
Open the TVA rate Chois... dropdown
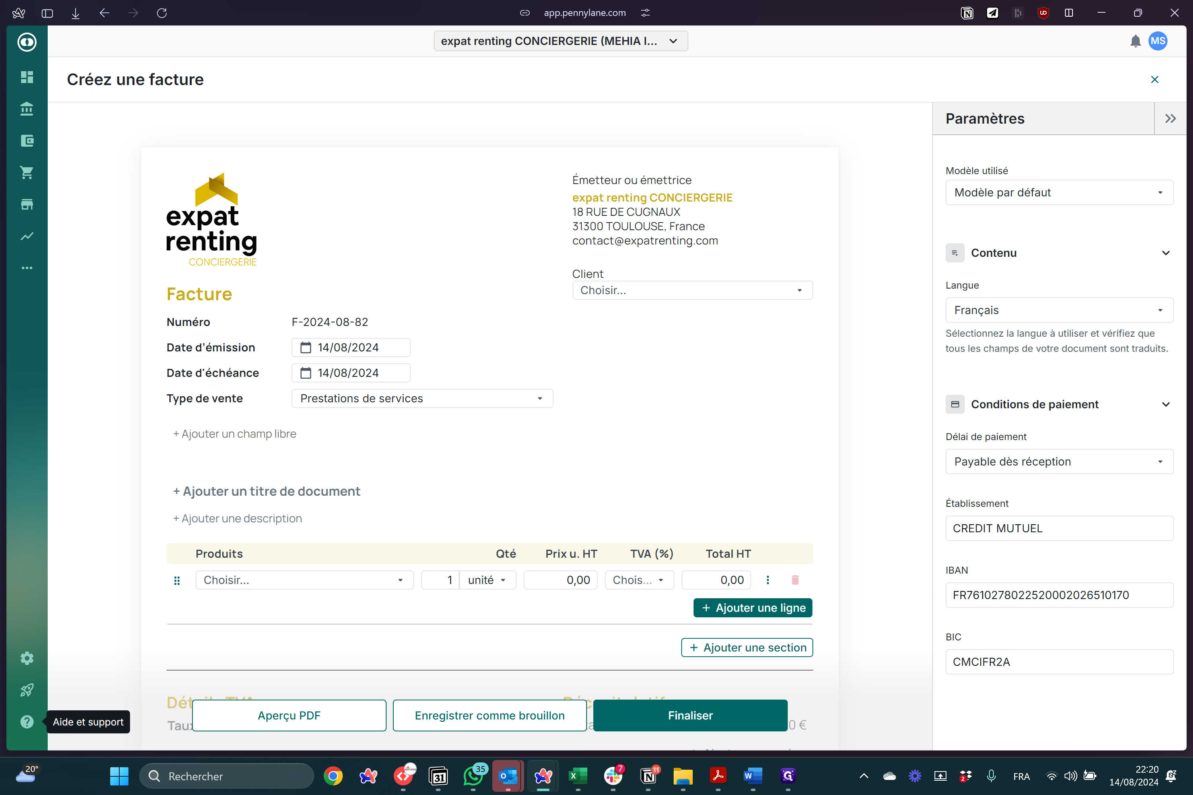(x=639, y=580)
